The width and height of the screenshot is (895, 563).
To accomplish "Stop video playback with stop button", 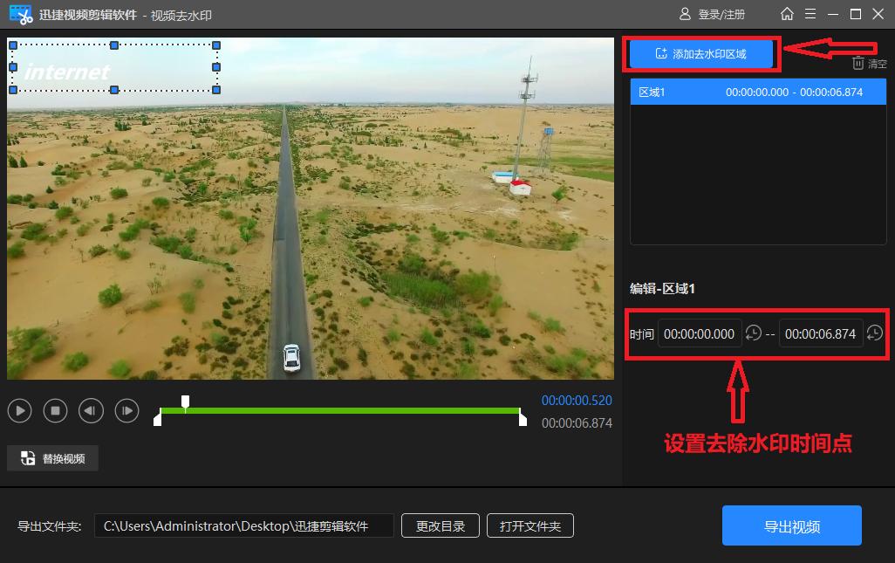I will pos(55,410).
